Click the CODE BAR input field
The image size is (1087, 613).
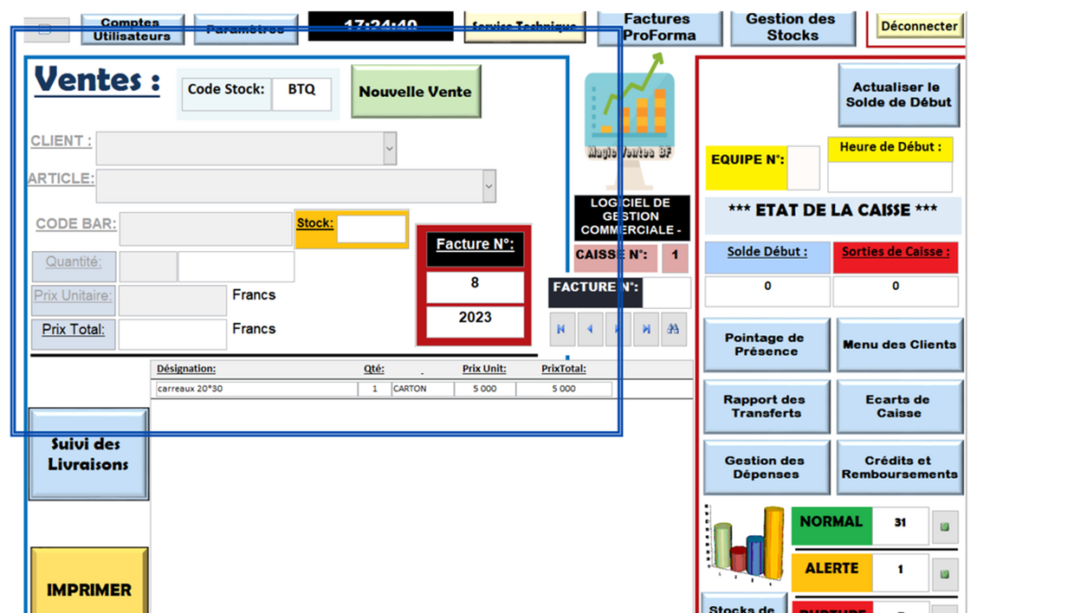pyautogui.click(x=205, y=229)
